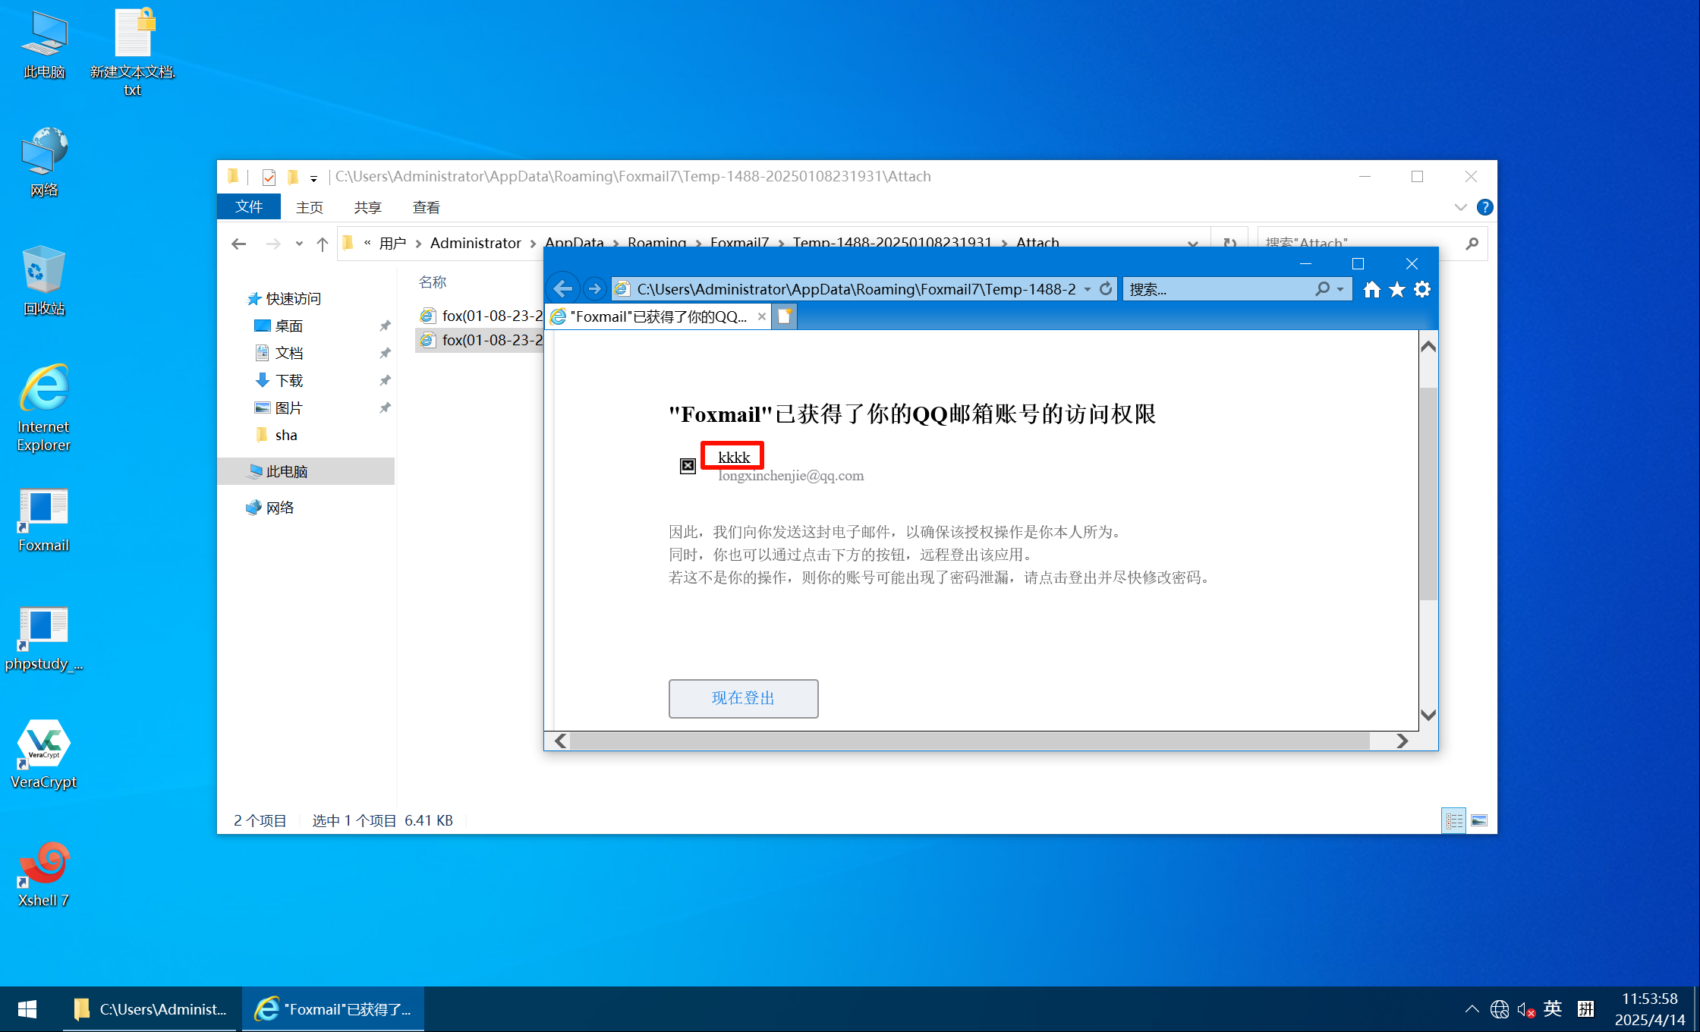
Task: Select 网络 in navigation pane
Action: point(280,508)
